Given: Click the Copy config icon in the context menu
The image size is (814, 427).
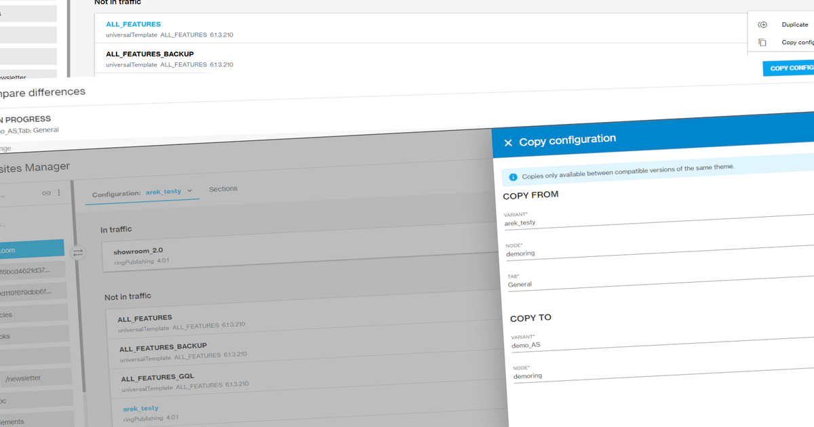Looking at the screenshot, I should tap(762, 42).
